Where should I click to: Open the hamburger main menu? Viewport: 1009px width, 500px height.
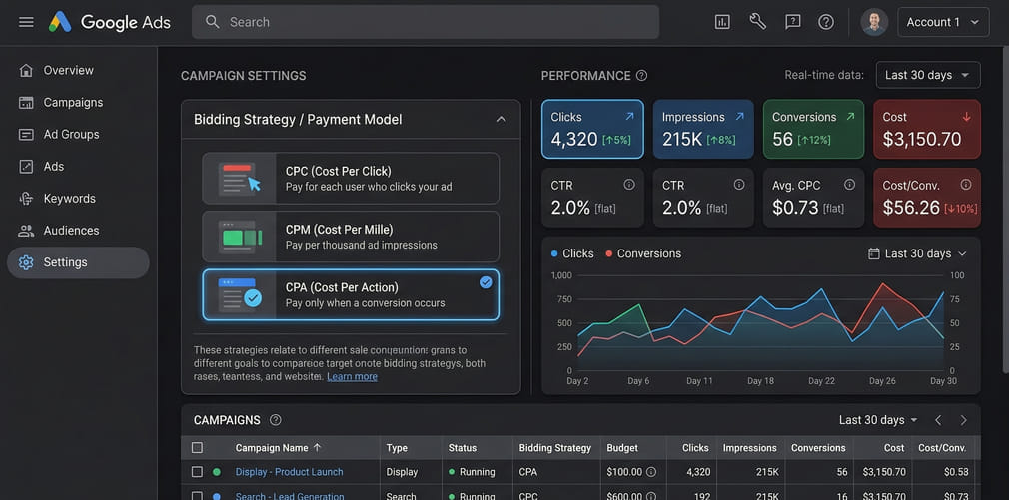click(x=26, y=22)
